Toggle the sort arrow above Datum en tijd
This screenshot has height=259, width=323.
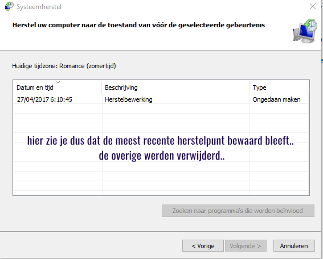coord(58,82)
